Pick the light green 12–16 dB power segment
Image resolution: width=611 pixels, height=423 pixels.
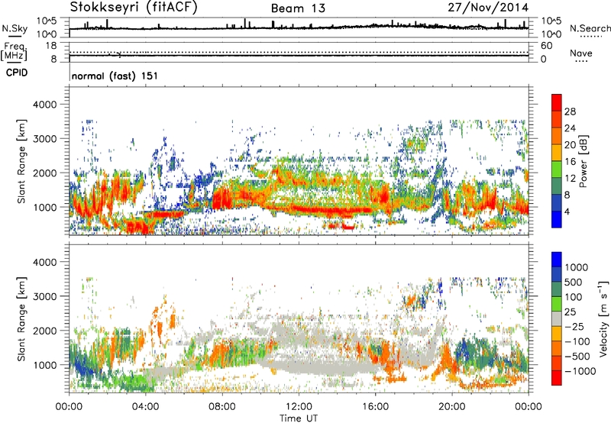(557, 170)
